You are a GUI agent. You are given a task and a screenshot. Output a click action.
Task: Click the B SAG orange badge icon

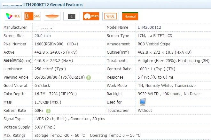[x=33, y=16]
